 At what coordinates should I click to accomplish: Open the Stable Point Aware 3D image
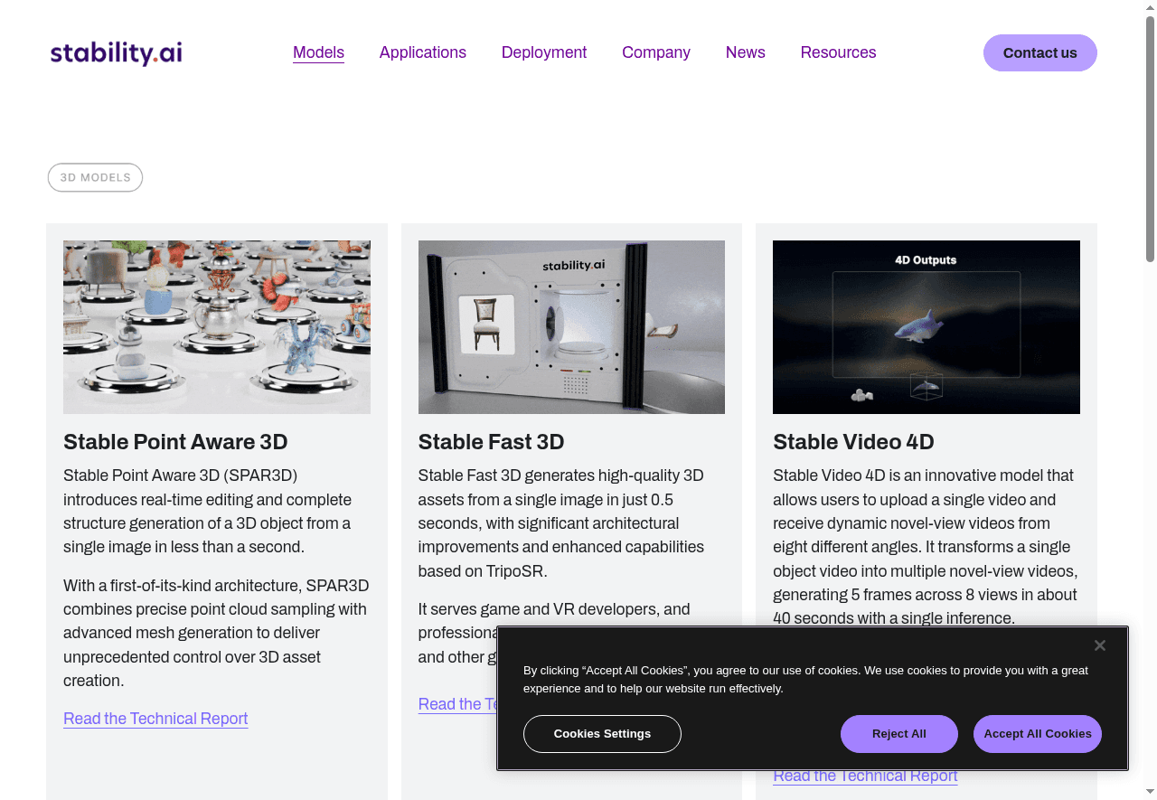217,327
